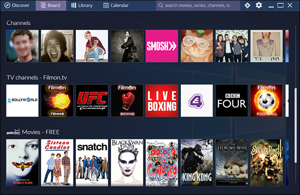Click the vertical scrollbar thumb
The width and height of the screenshot is (300, 195).
296,125
